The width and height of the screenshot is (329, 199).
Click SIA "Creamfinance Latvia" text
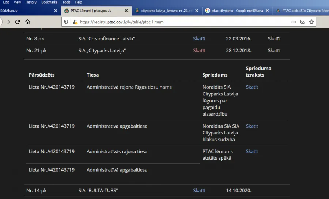coord(107,39)
